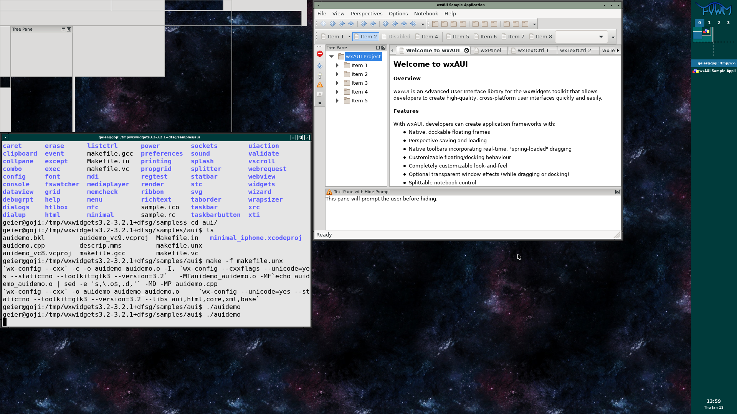Click the empty combo box in the toolbar
This screenshot has height=414, width=737.
[x=581, y=36]
